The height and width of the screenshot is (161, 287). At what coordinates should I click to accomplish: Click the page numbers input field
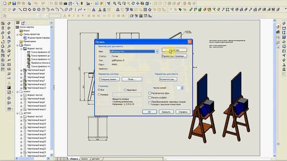tap(127, 94)
